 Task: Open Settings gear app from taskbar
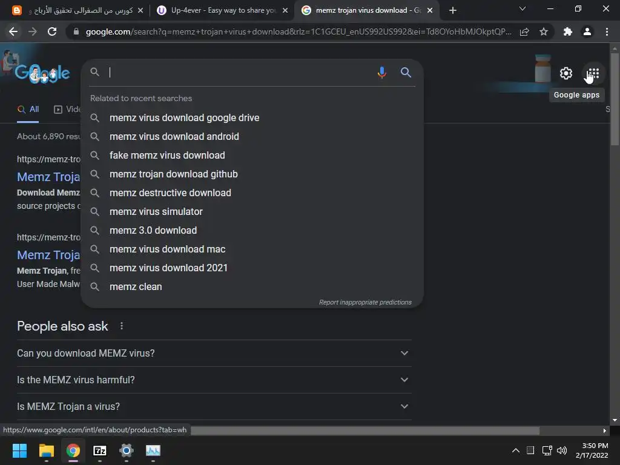click(x=127, y=450)
